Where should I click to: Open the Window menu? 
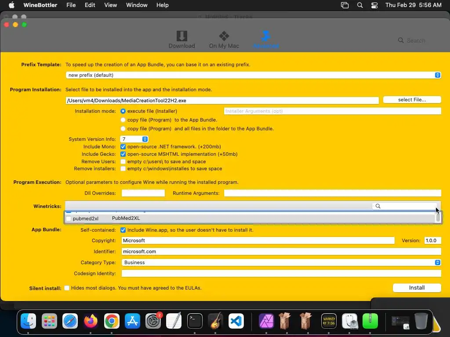click(137, 5)
